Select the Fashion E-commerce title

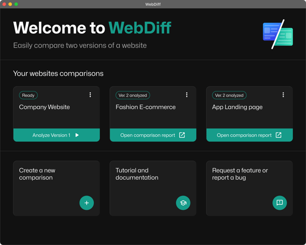(145, 107)
